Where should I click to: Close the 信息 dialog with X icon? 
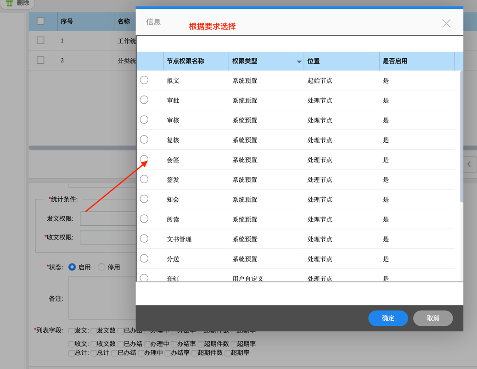(x=446, y=23)
